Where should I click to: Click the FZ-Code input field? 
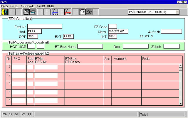113,26
